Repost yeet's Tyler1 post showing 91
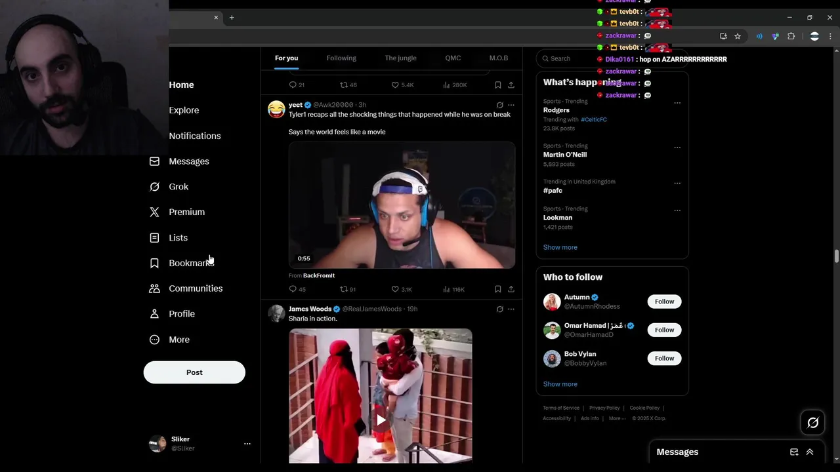 click(x=348, y=289)
